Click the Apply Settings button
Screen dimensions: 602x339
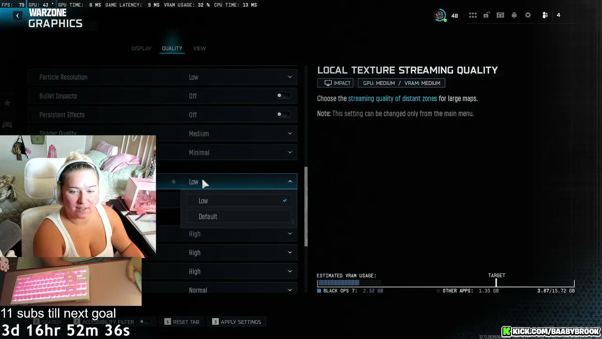[x=237, y=322]
